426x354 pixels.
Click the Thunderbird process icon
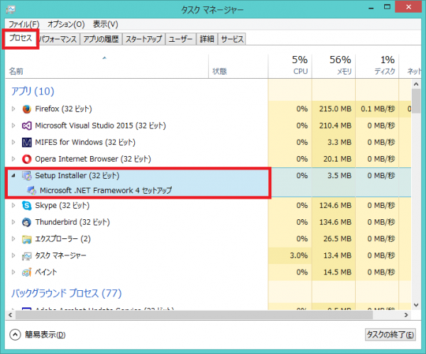[x=27, y=222]
